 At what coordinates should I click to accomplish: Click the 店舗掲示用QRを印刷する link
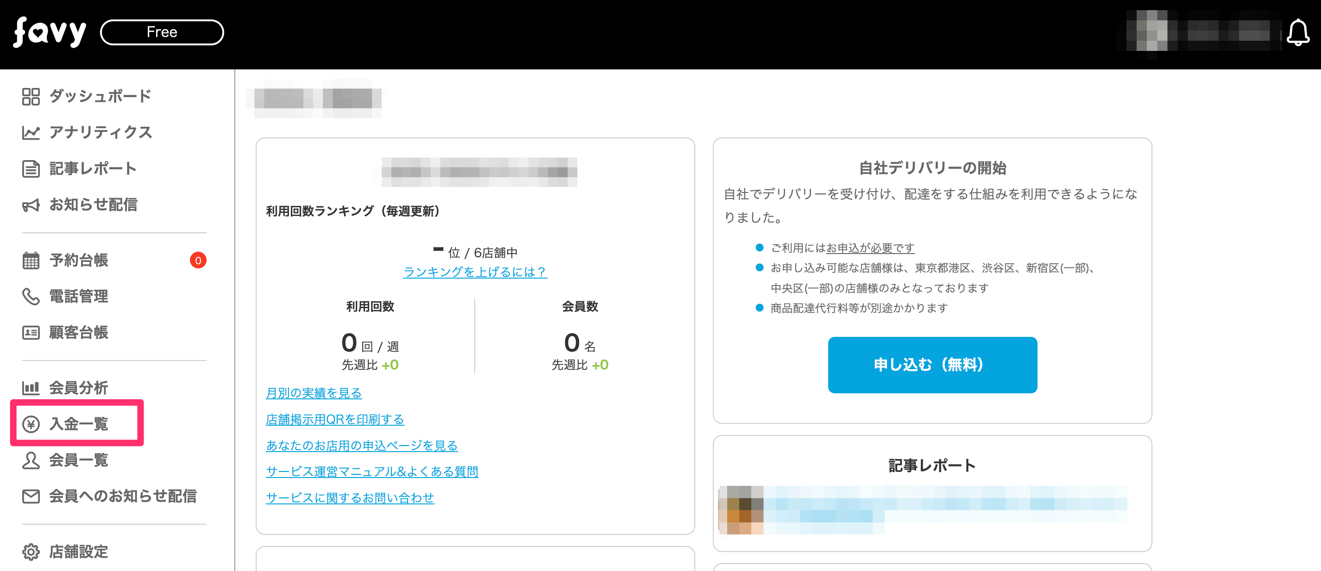pos(334,419)
